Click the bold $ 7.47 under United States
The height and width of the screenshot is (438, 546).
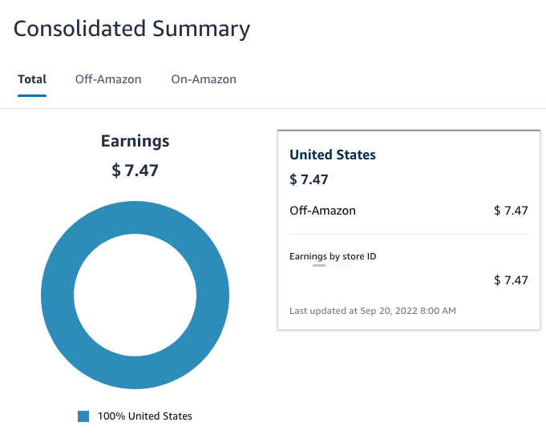[309, 179]
